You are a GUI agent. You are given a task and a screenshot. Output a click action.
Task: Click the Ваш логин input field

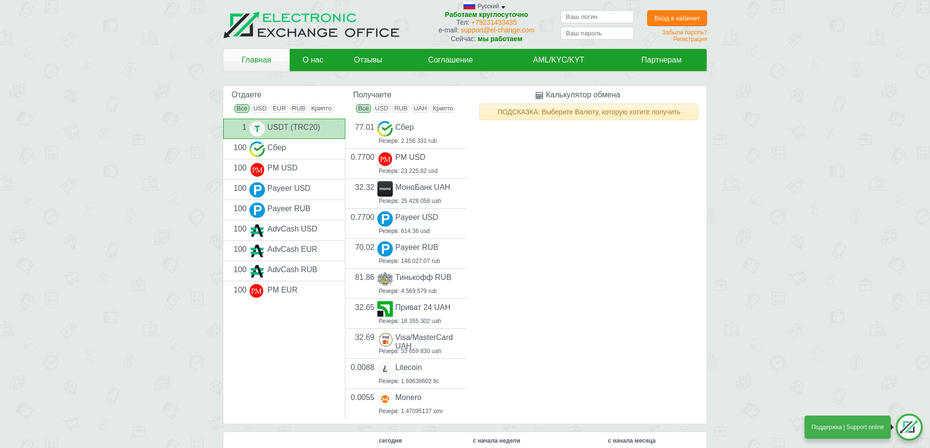tap(597, 16)
